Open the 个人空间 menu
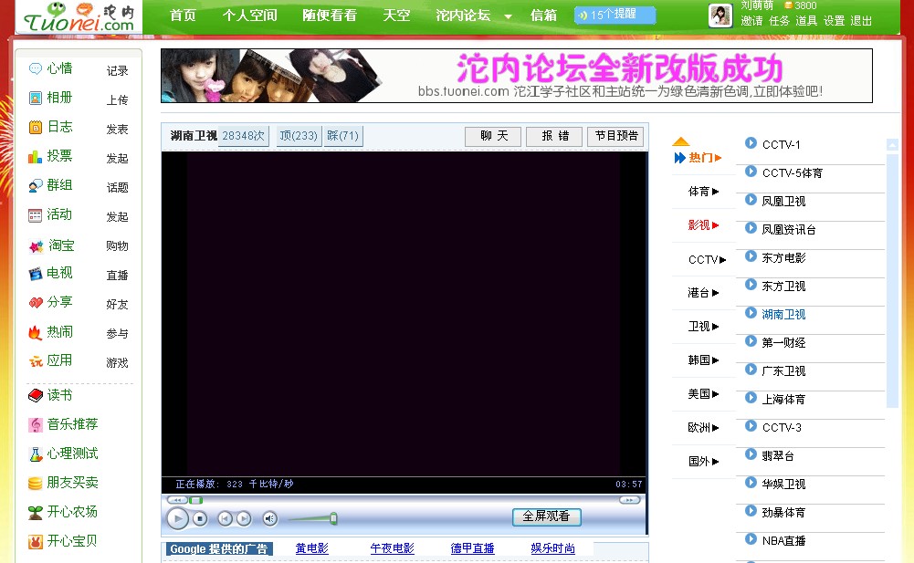The width and height of the screenshot is (914, 563). (x=249, y=16)
